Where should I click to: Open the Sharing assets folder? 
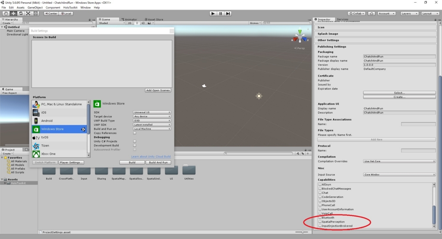click(101, 172)
